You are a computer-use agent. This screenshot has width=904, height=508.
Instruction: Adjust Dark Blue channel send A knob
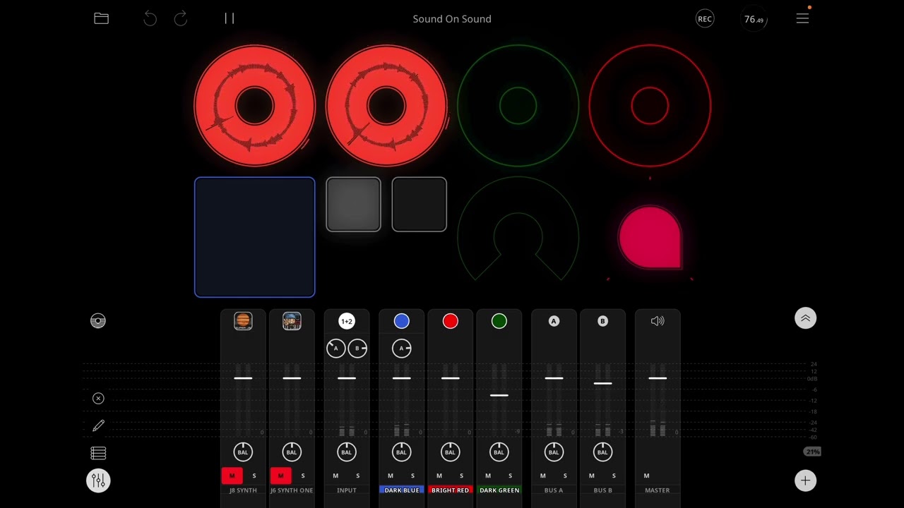(x=402, y=348)
